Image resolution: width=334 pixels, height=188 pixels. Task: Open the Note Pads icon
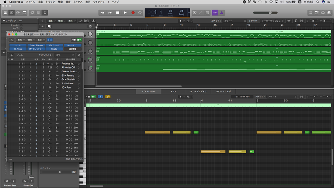(x=317, y=13)
